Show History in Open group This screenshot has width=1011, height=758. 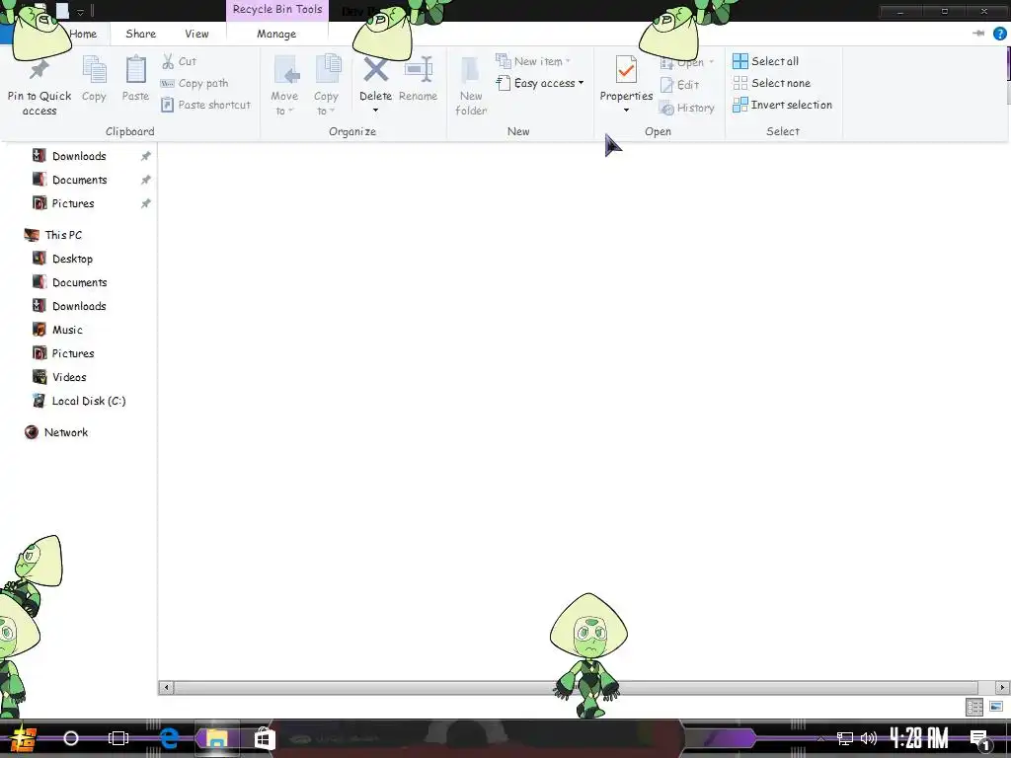click(x=687, y=108)
